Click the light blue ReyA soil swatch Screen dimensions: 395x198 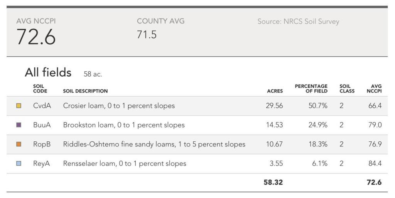[19, 164]
